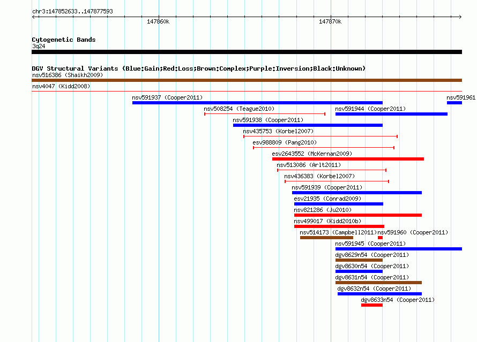The image size is (477, 342).
Task: Open esv21935 (Conrad2009) label
Action: pos(327,199)
